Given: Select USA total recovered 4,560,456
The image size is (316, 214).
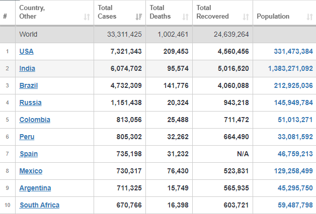Looking at the screenshot, I should (x=233, y=51).
